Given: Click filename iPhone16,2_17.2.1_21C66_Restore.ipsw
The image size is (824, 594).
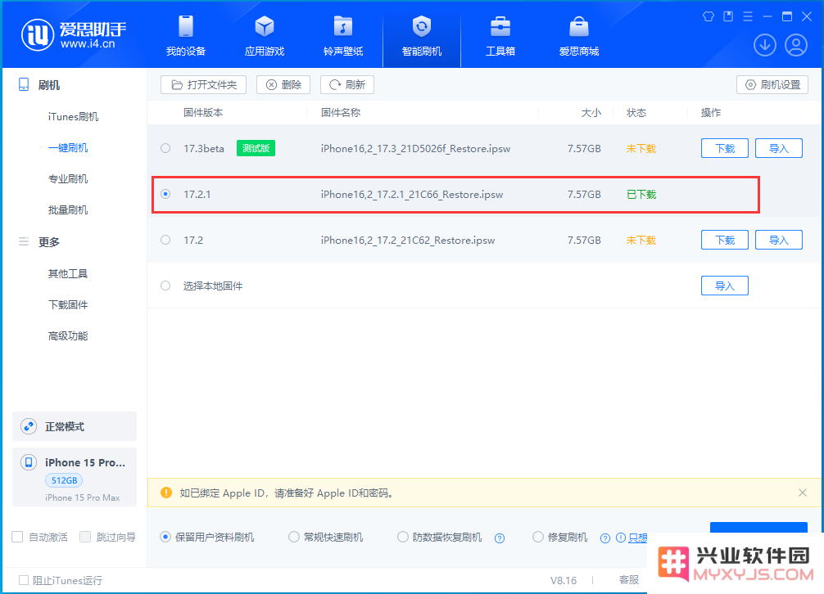Looking at the screenshot, I should [x=412, y=195].
